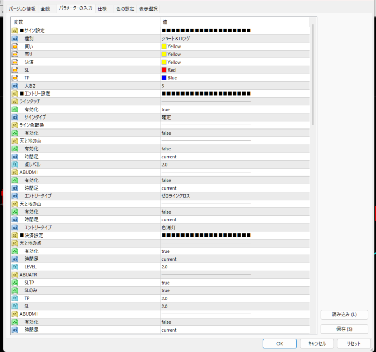Click the icon beside the サインタイプ row
The height and width of the screenshot is (352, 376).
[x=15, y=117]
